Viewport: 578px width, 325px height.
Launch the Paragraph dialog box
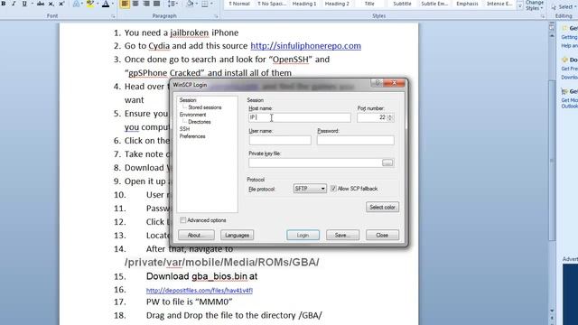216,16
